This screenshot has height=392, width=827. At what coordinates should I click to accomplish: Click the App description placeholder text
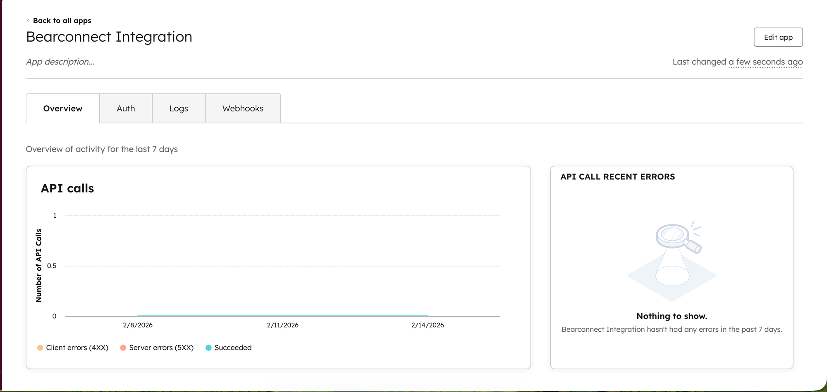click(x=60, y=62)
